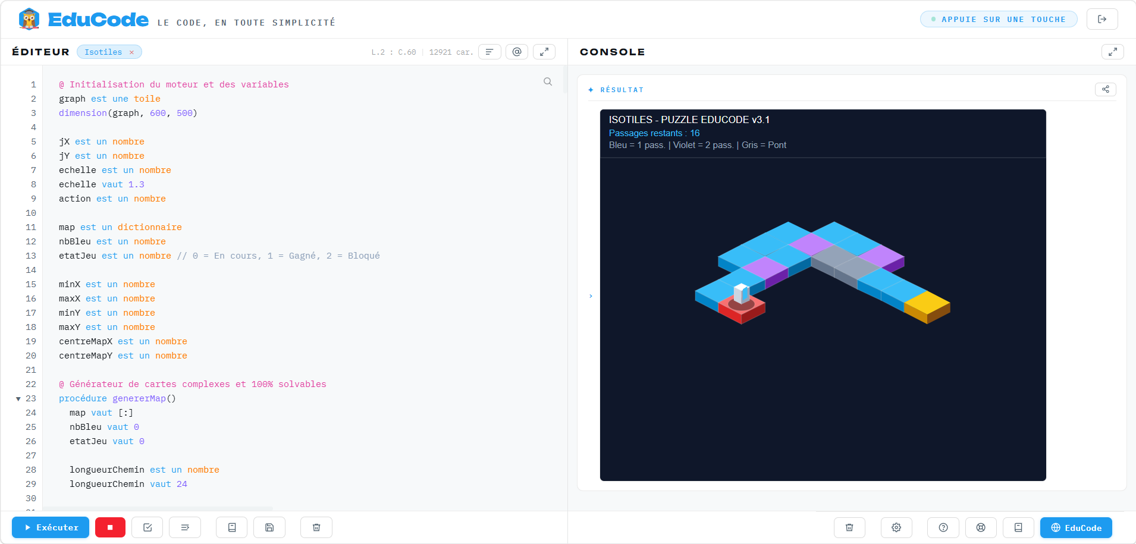The height and width of the screenshot is (544, 1136).
Task: Click the 'map est un dictionnaire' line
Action: (x=120, y=227)
